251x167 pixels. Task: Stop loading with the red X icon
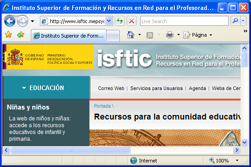pos(132,21)
